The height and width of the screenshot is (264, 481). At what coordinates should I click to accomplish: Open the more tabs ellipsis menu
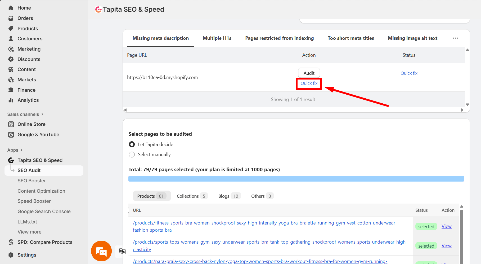tap(455, 38)
